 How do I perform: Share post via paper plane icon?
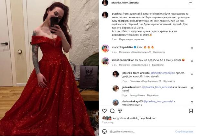coord(120,111)
